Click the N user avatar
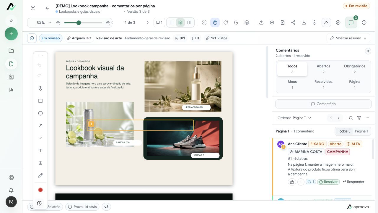This screenshot has height=213, width=378. [x=11, y=202]
